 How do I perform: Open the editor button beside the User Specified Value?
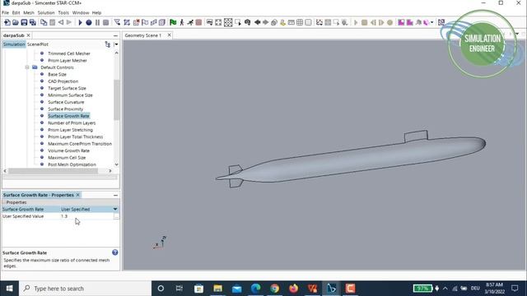pyautogui.click(x=116, y=216)
